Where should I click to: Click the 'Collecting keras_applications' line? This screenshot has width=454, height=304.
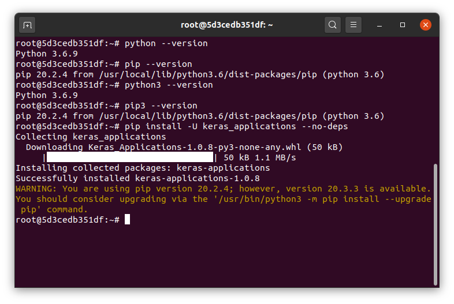(x=91, y=137)
